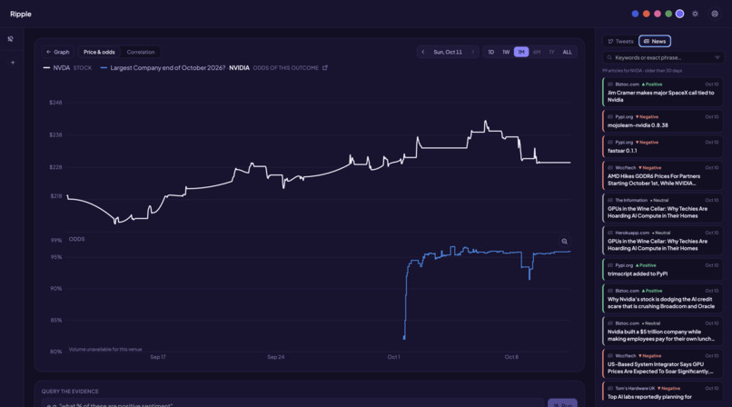Viewport: 732px width, 407px height.
Task: Open Nvidia $5 trillion company article
Action: click(663, 331)
